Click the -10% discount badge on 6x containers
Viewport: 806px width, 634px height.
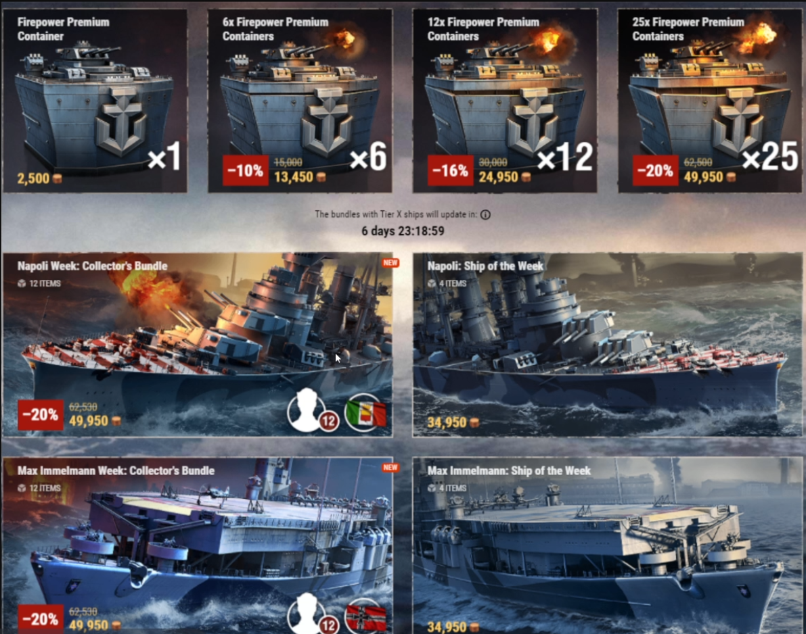pos(245,170)
